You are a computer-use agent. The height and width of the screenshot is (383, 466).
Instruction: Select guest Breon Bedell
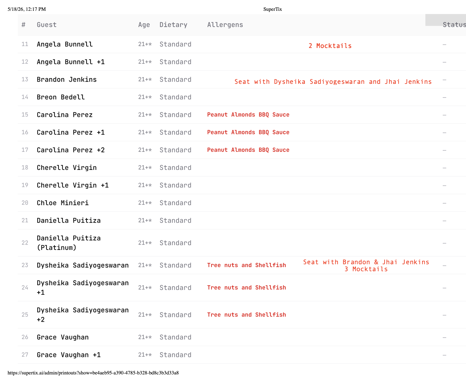coord(61,97)
